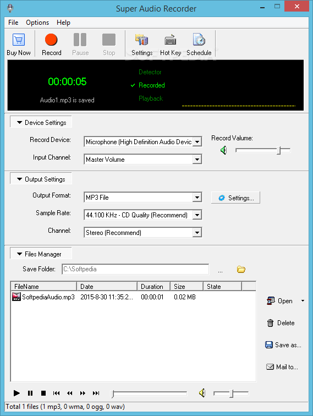Expand the Open button dropdown arrow
Image resolution: width=313 pixels, height=416 pixels.
tap(303, 301)
